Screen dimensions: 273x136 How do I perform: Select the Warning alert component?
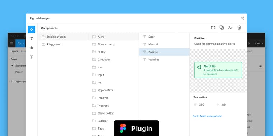point(164,60)
